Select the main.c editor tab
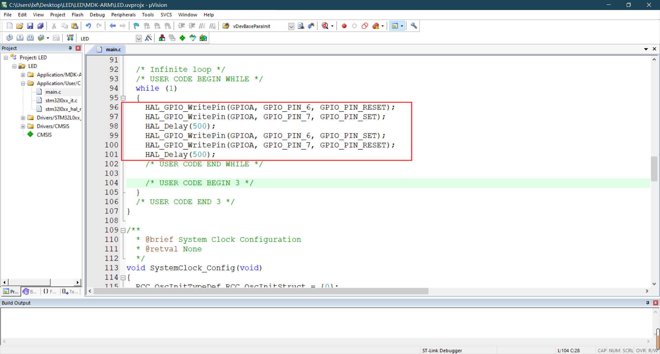This screenshot has width=660, height=354. (x=109, y=49)
